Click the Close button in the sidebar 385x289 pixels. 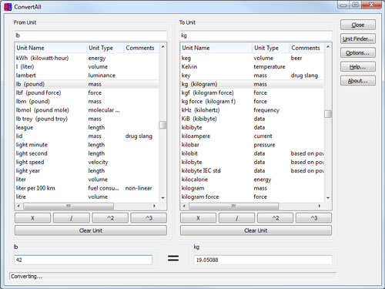358,25
